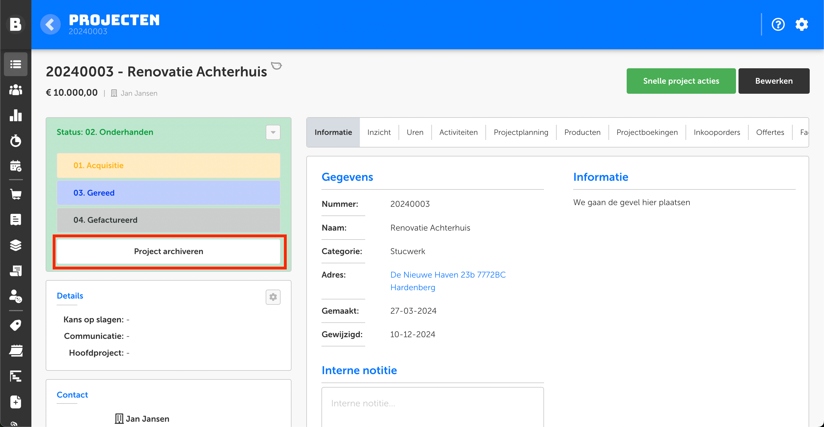Click the Jan Jansen name under the project title
The image size is (824, 427).
139,93
